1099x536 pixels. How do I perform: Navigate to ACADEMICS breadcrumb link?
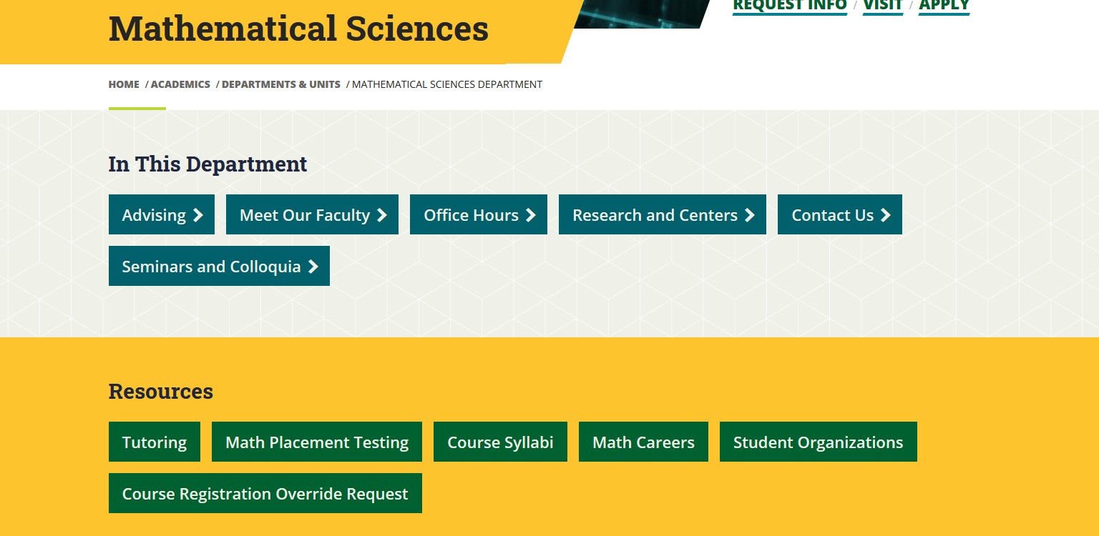[x=180, y=84]
